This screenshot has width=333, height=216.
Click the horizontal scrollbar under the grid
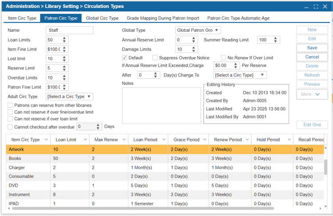142,208
